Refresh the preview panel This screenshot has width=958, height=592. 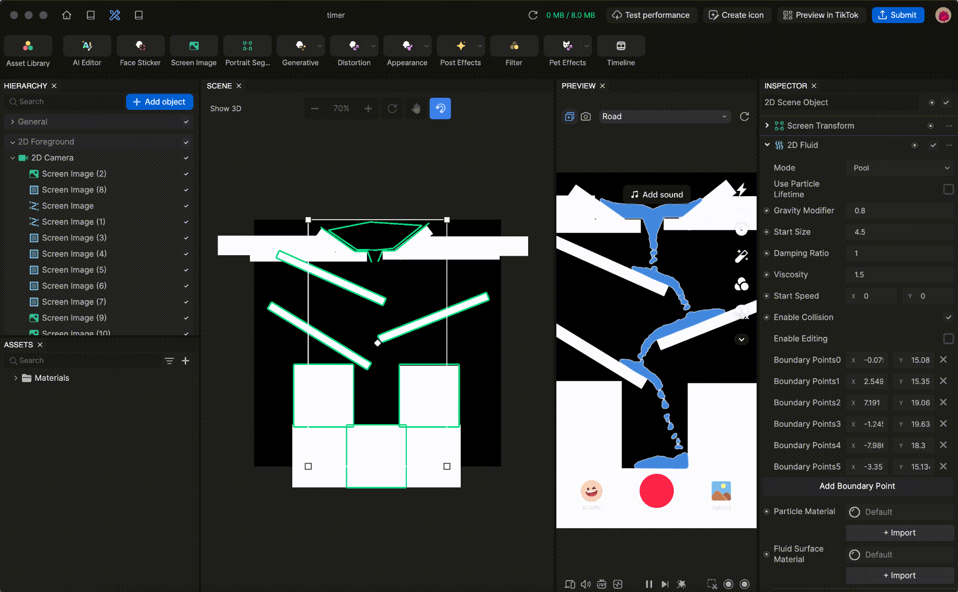point(744,117)
